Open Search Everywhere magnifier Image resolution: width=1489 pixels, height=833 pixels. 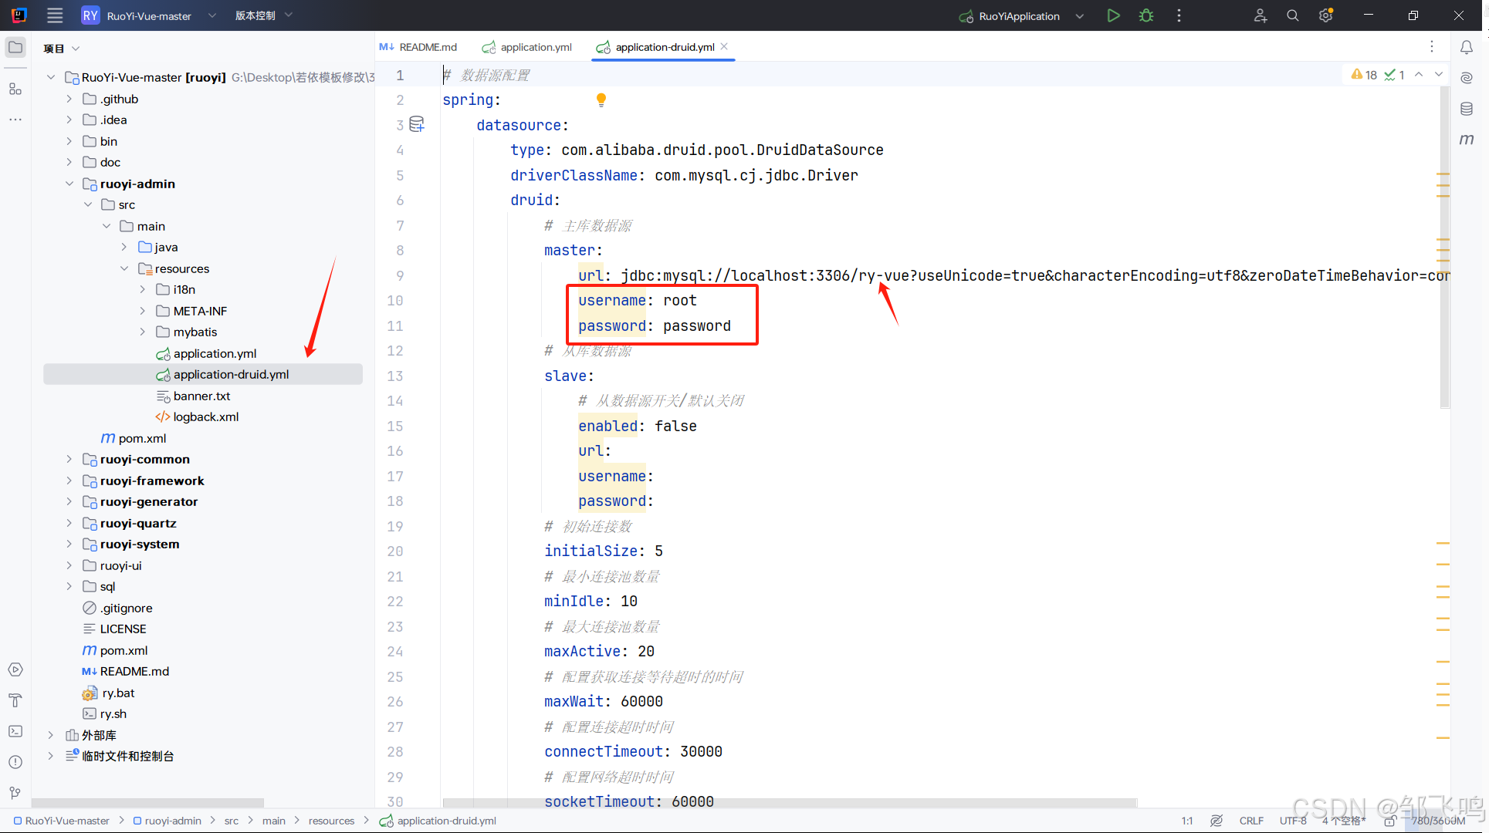(x=1292, y=15)
